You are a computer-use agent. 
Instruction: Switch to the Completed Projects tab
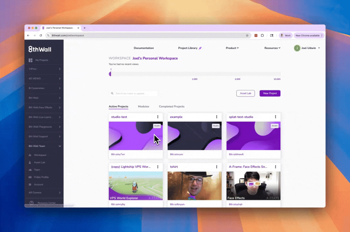pyautogui.click(x=171, y=106)
